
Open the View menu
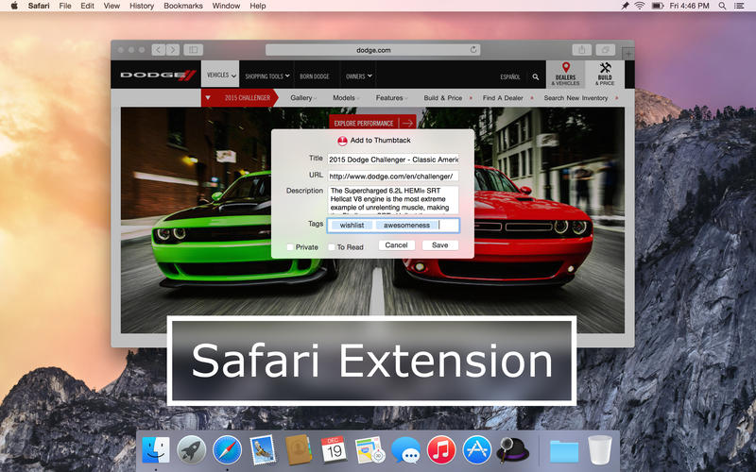(x=112, y=6)
